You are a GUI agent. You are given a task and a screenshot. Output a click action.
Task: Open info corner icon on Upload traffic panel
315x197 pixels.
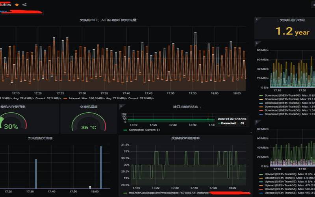click(x=257, y=122)
